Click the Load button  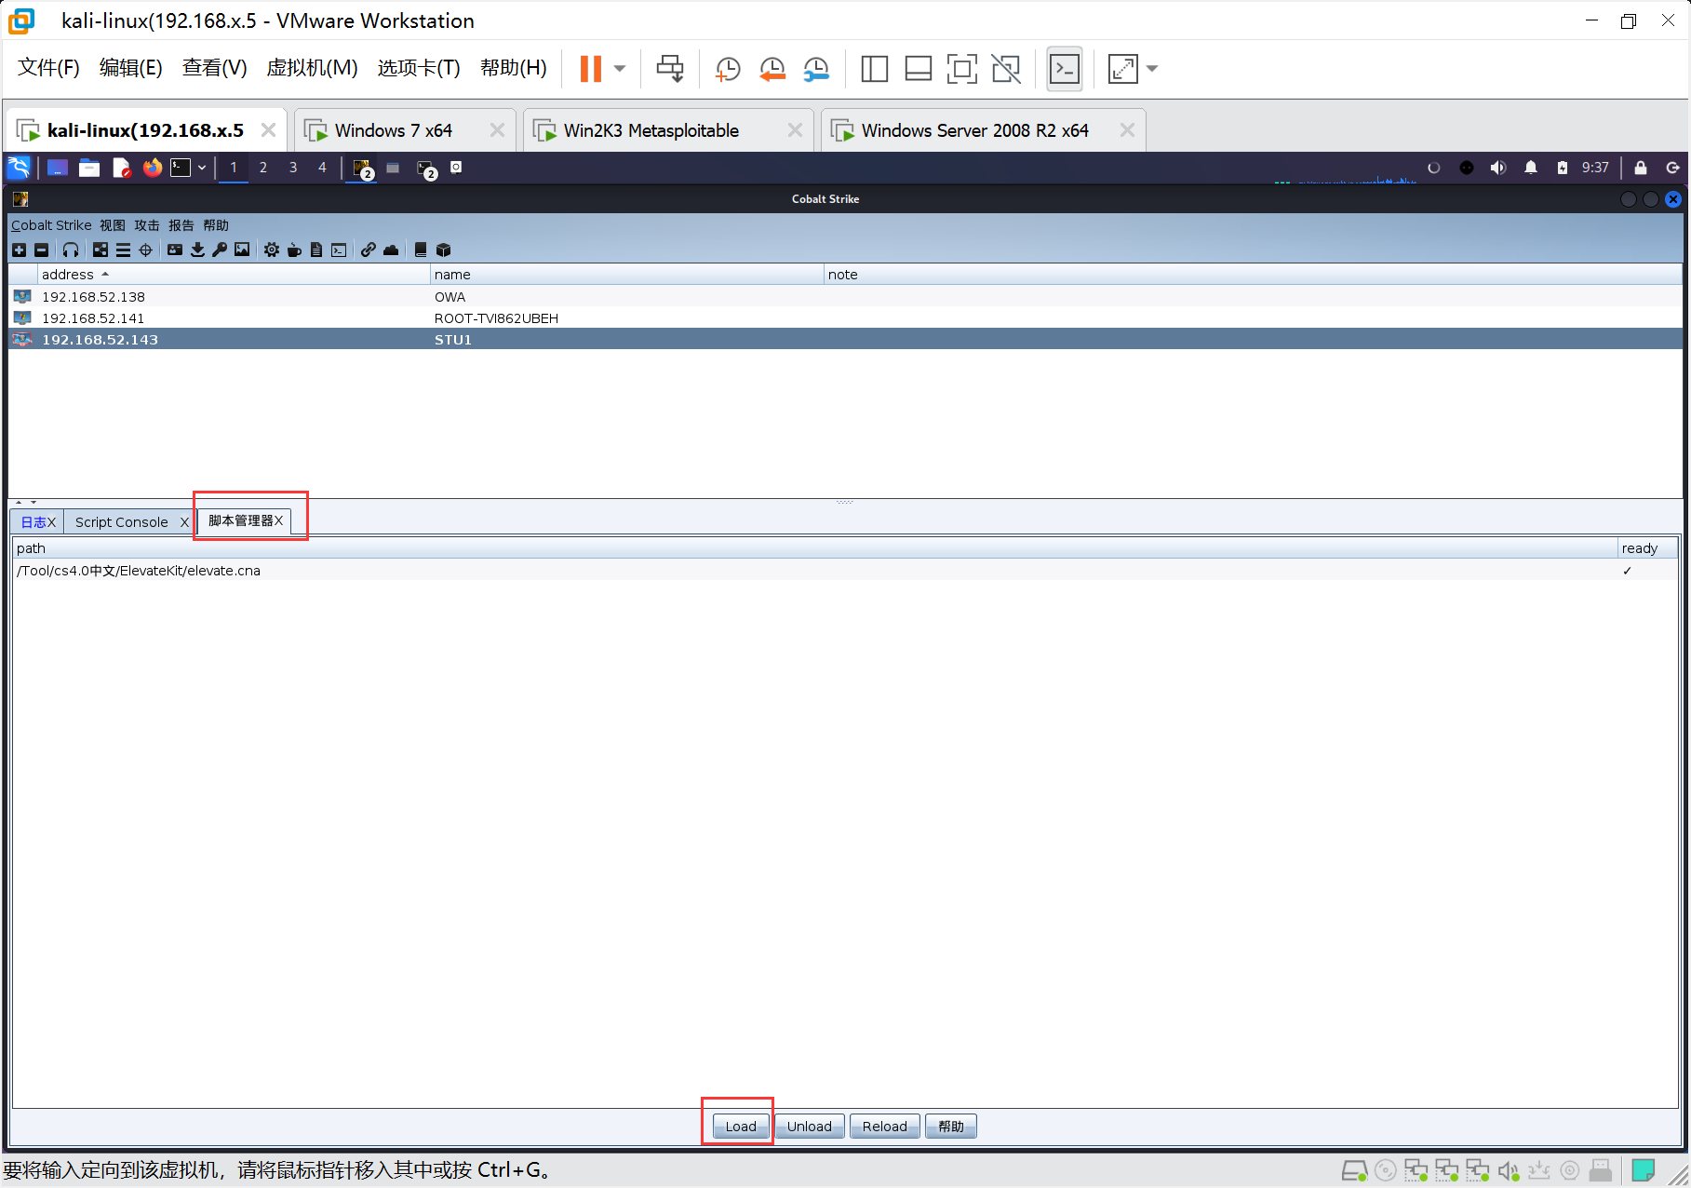(x=741, y=1127)
